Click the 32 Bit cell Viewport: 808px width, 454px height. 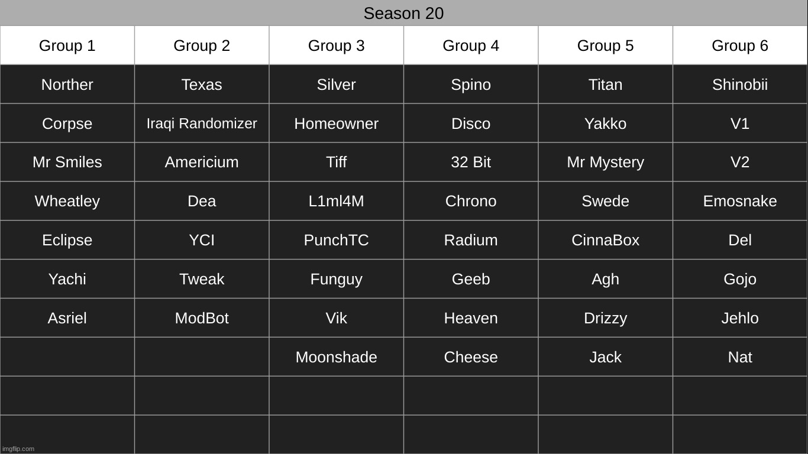[x=471, y=162]
